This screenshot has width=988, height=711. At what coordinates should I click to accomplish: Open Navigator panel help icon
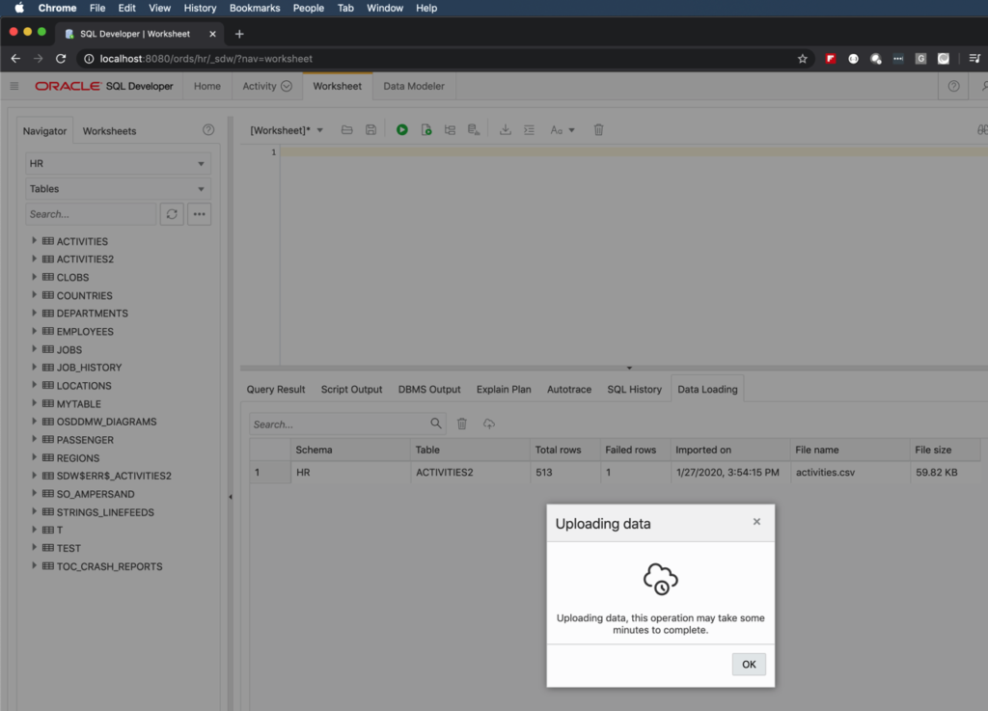(208, 129)
